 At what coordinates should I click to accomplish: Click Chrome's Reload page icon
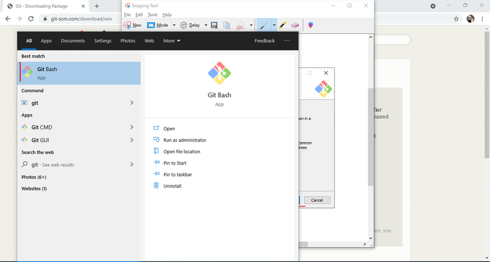31,19
